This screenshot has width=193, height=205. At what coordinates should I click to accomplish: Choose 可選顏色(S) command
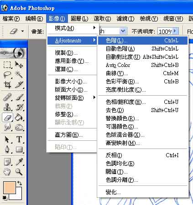pos(143,127)
